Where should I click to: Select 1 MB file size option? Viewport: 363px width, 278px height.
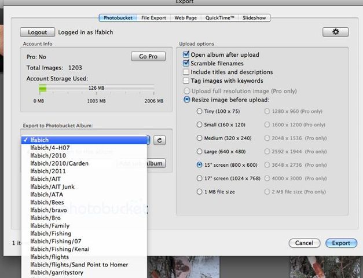click(199, 192)
